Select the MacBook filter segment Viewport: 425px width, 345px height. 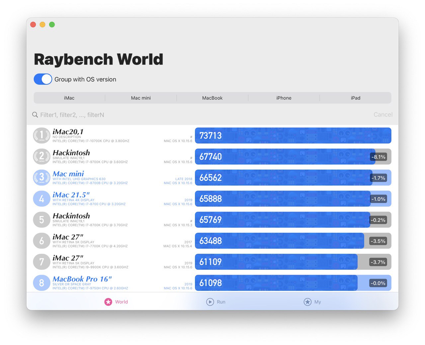(x=212, y=98)
